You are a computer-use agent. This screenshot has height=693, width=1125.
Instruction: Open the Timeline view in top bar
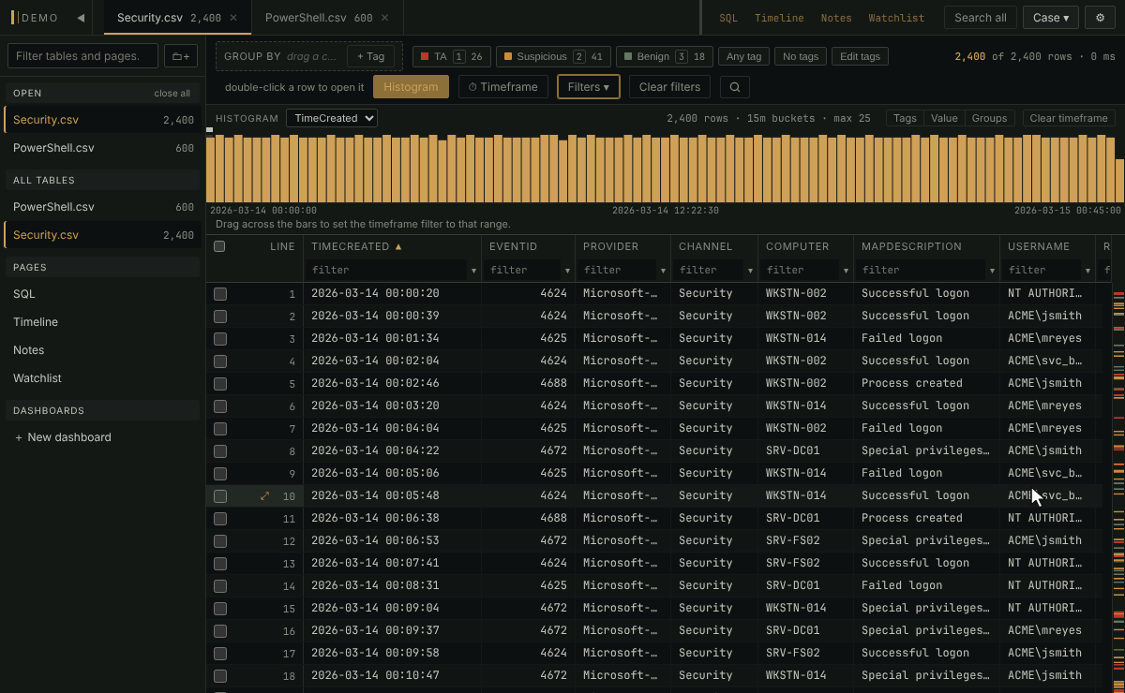tap(779, 18)
